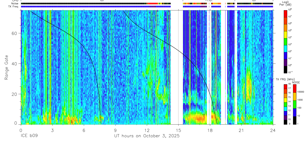Click the 'UT hours on October 3, 2025' label
The width and height of the screenshot is (307, 141).
(147, 136)
